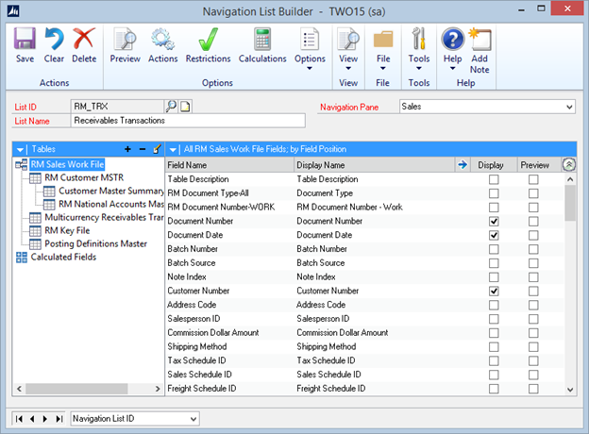Click the fields list scroll down arrow
The image size is (589, 434).
(570, 390)
